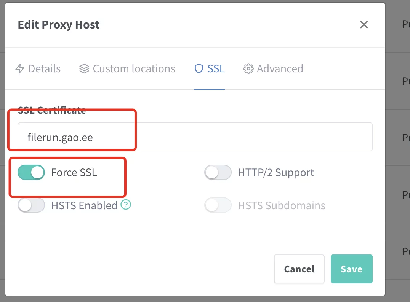Click the Cancel button
Screen dimensions: 410x302
[299, 269]
